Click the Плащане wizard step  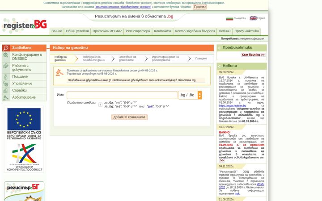coord(201,59)
